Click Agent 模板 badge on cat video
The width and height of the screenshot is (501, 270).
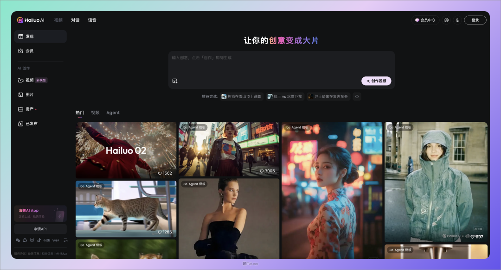click(x=91, y=186)
